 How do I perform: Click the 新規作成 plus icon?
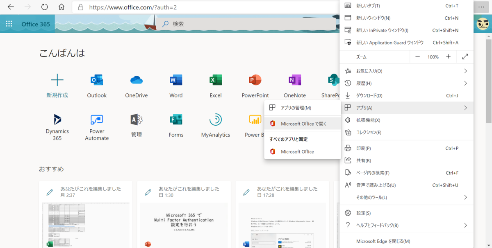click(57, 80)
